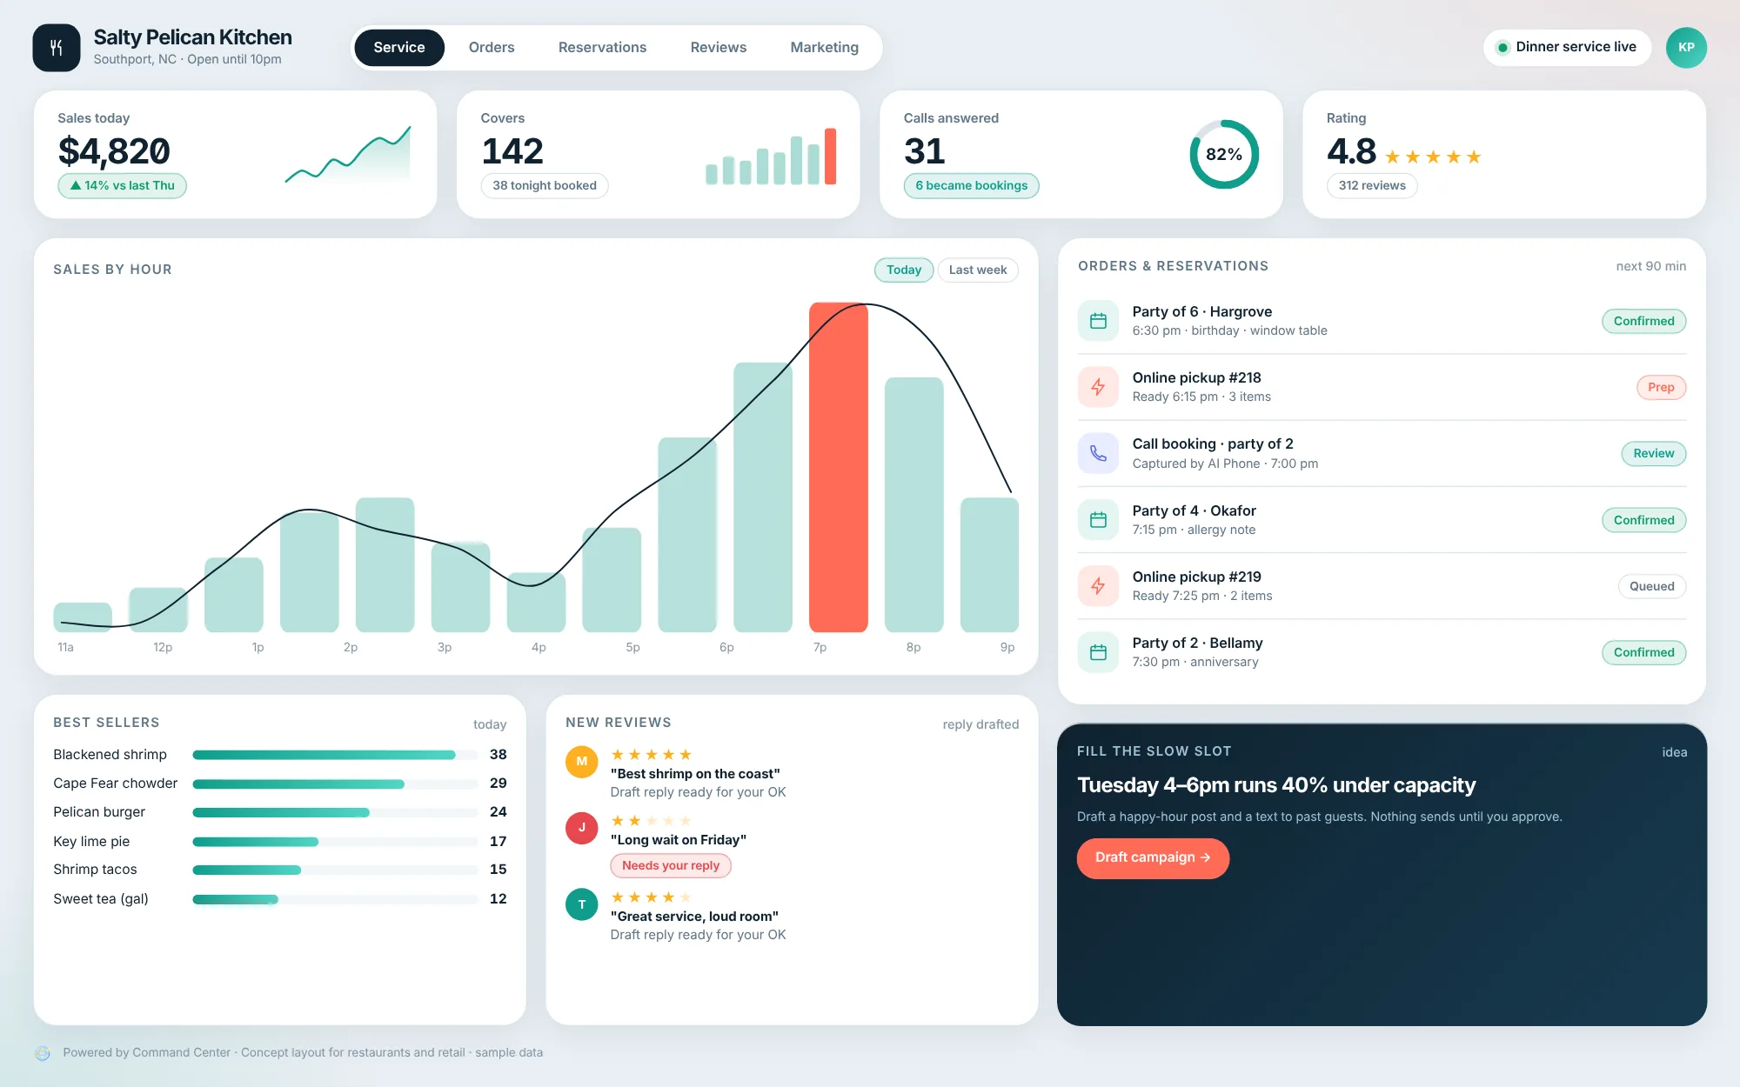Open the Reservations tab
This screenshot has height=1087, width=1740.
[x=602, y=48]
